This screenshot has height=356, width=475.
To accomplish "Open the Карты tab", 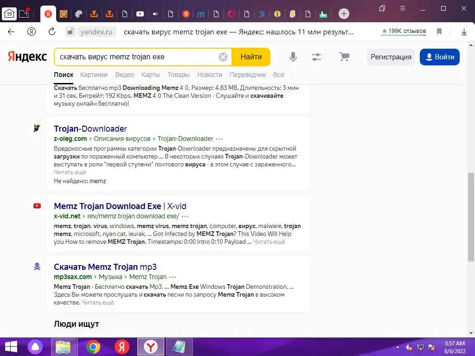I will pos(151,75).
